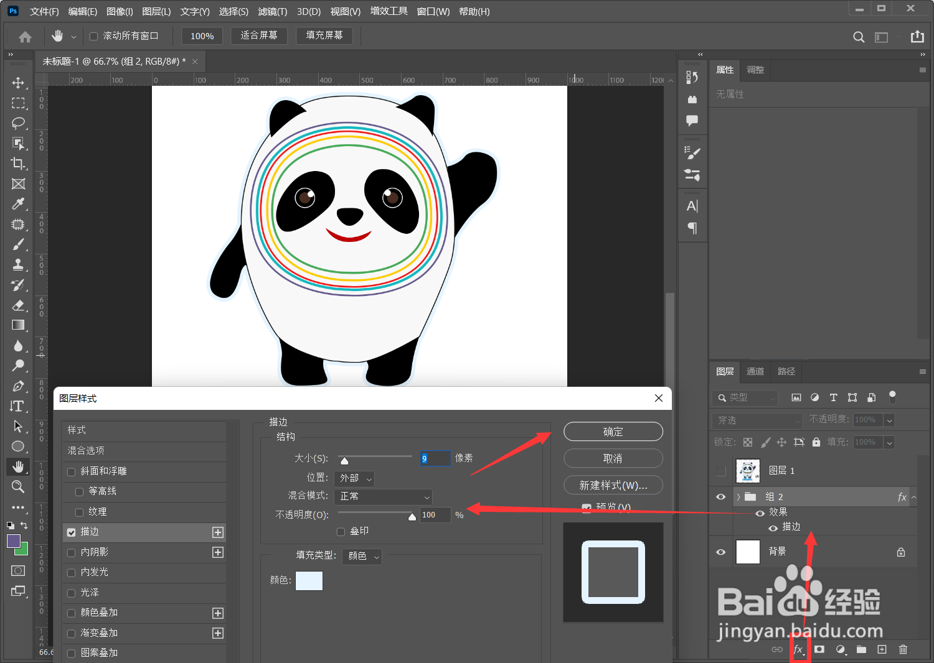The height and width of the screenshot is (663, 934).
Task: Open the layer 填充 dropdown arrow
Action: click(890, 443)
